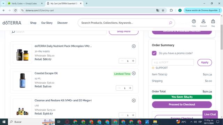This screenshot has width=223, height=125.
Task: Focus the promo code input field
Action: (x=173, y=62)
